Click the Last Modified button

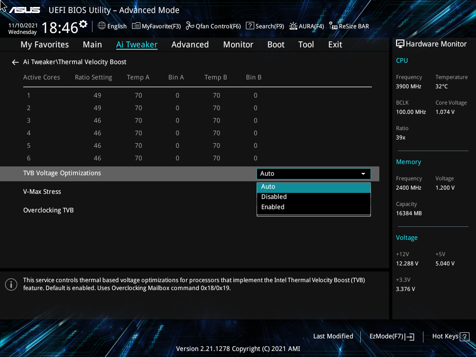click(333, 337)
